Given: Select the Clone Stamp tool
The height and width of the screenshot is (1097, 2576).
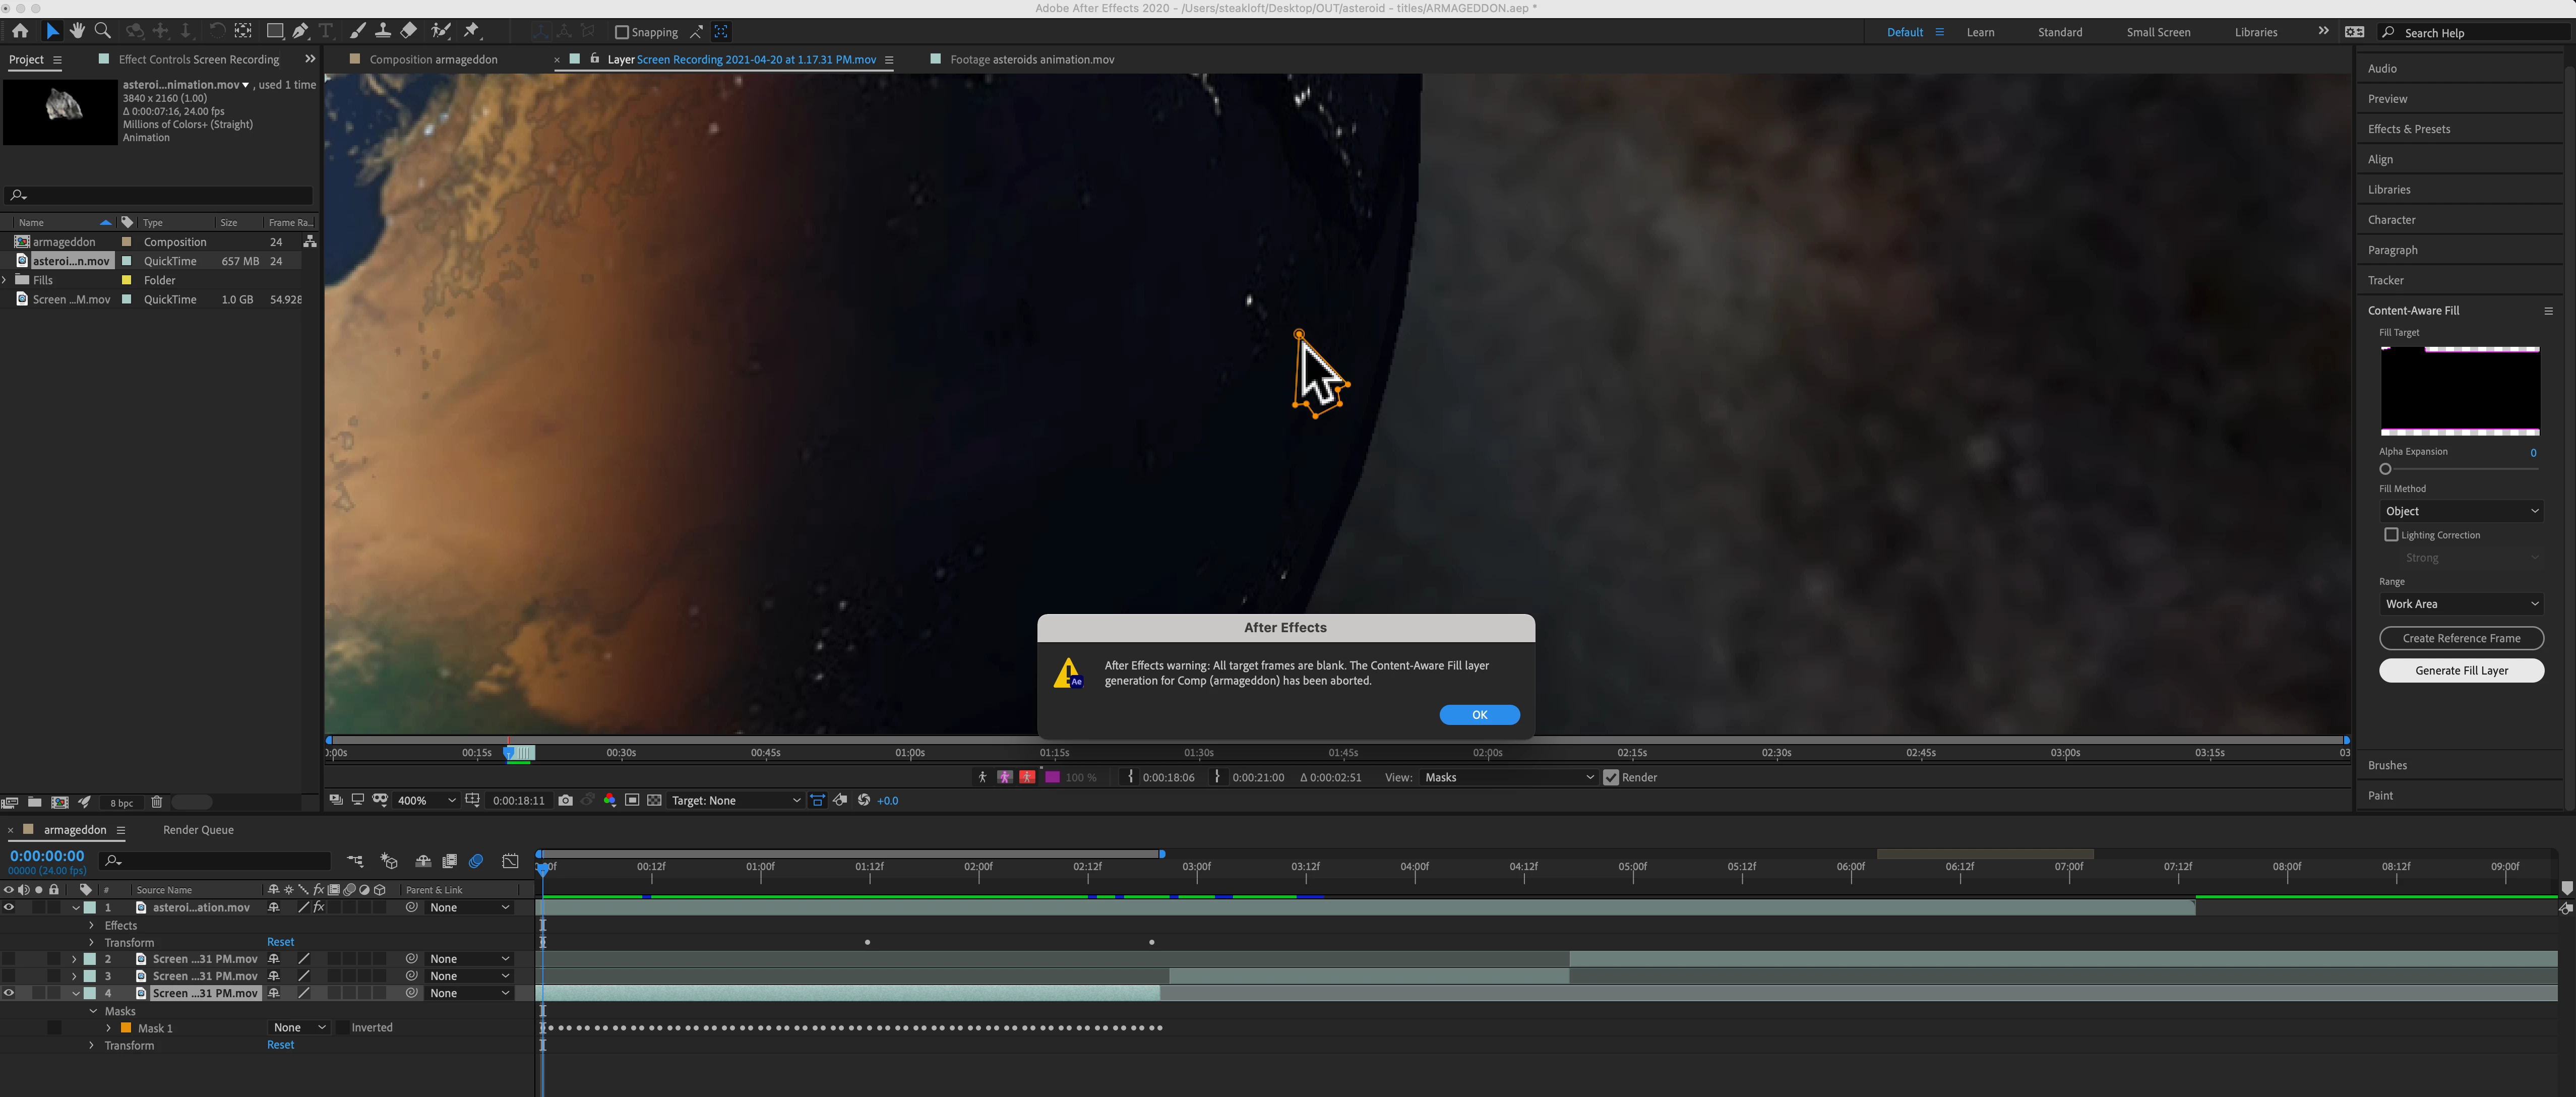Looking at the screenshot, I should point(383,31).
